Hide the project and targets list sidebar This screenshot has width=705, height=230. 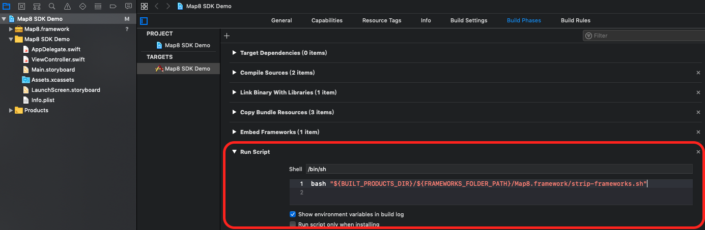[144, 21]
